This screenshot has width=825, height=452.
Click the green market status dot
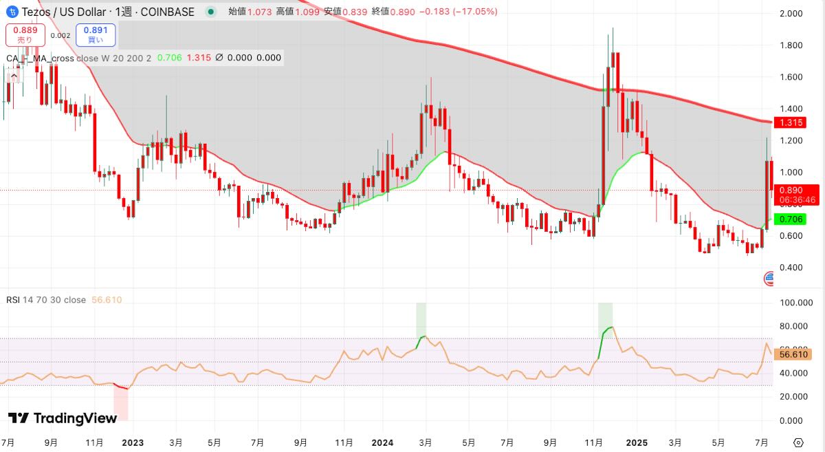point(210,12)
